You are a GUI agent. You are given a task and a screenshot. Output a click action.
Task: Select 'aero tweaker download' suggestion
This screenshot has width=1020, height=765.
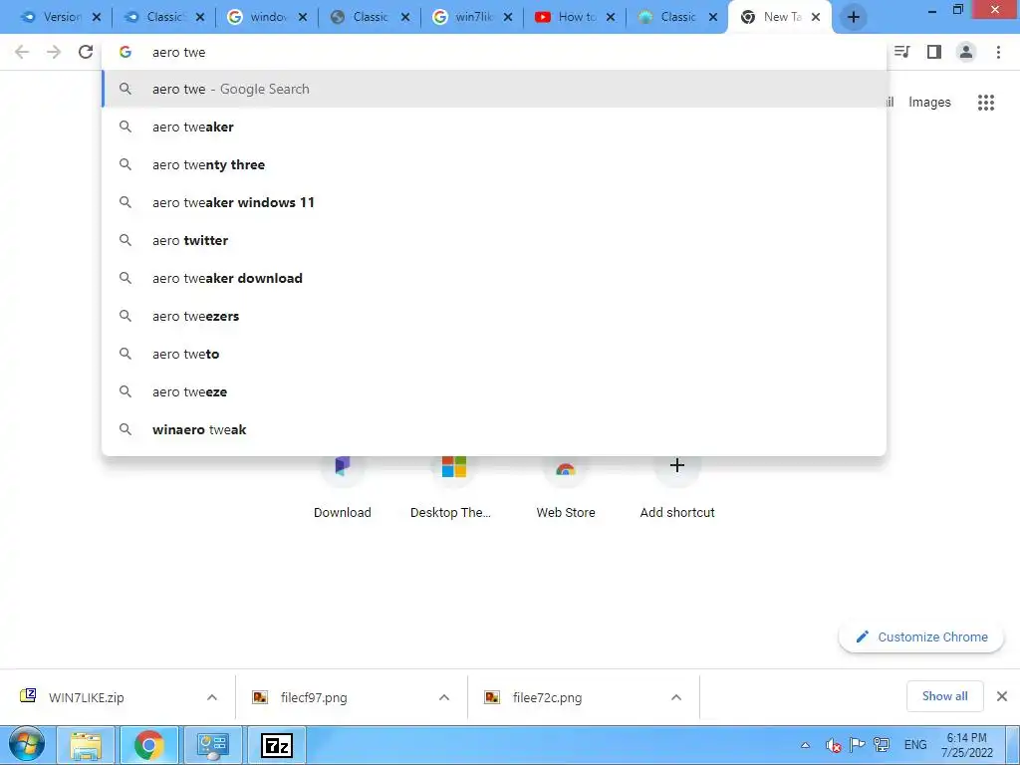point(494,278)
